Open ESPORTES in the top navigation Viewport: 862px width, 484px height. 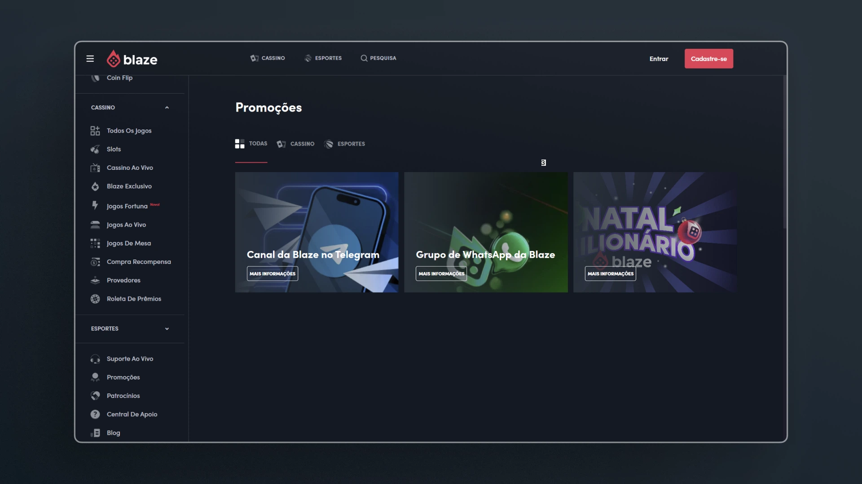pos(323,58)
